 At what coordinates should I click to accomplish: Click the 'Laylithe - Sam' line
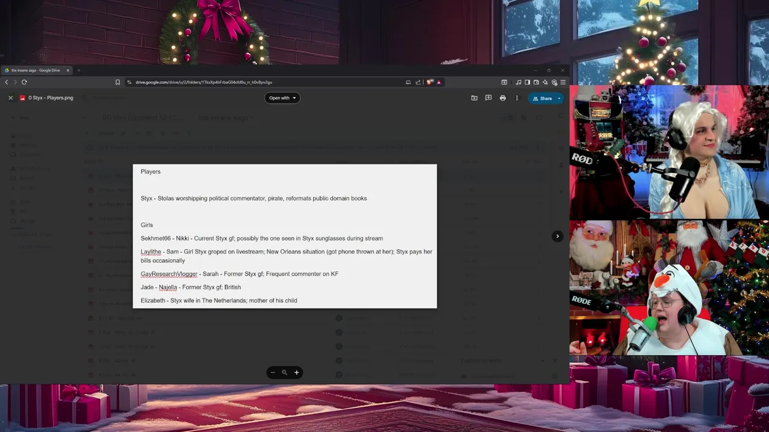tap(287, 256)
